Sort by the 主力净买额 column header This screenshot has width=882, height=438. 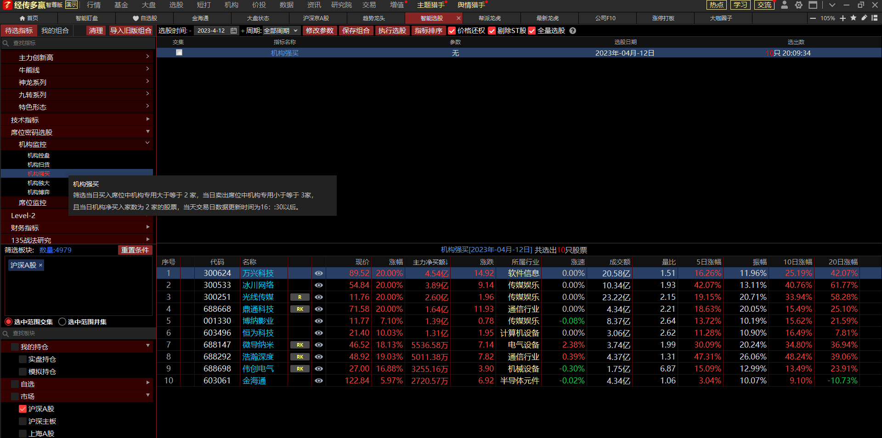[430, 262]
